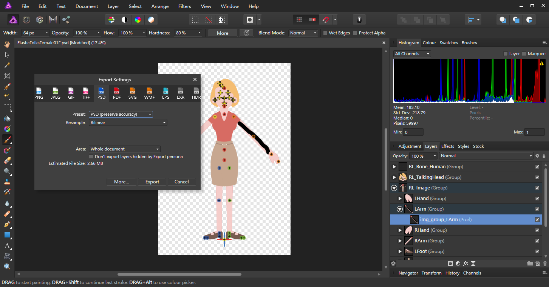549x287 pixels.
Task: Switch to the History tab
Action: [x=452, y=273]
